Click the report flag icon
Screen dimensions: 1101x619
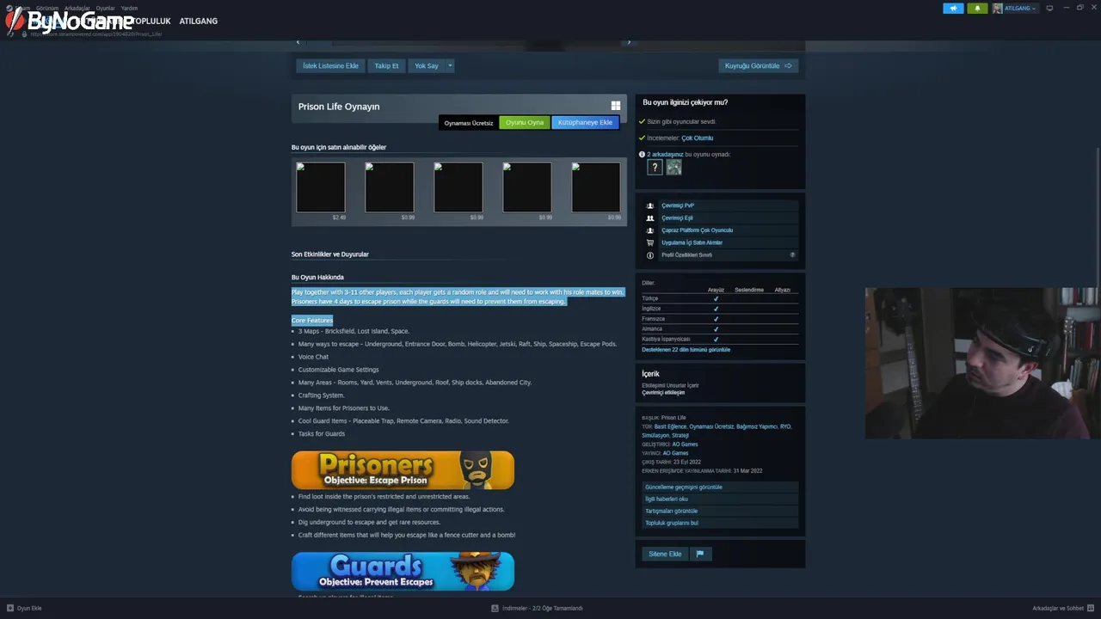pos(700,554)
